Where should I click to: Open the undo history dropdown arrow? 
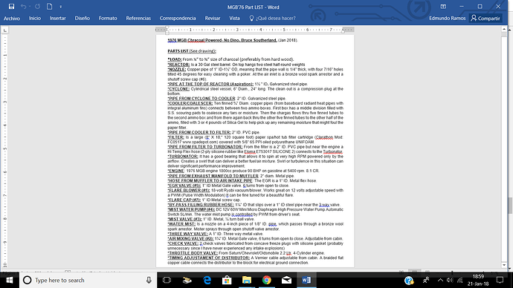[x=30, y=7]
